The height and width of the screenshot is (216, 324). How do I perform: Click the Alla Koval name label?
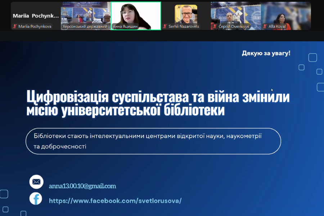277,26
